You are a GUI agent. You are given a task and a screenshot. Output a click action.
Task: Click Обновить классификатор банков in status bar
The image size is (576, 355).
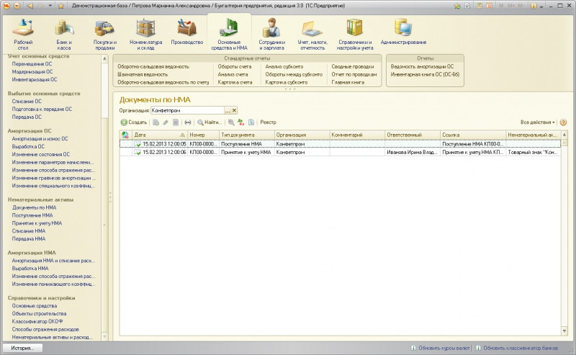[521, 348]
